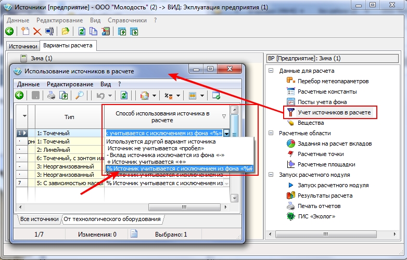Click the red delete X icon in main toolbar
This screenshot has width=407, height=260.
click(x=37, y=31)
